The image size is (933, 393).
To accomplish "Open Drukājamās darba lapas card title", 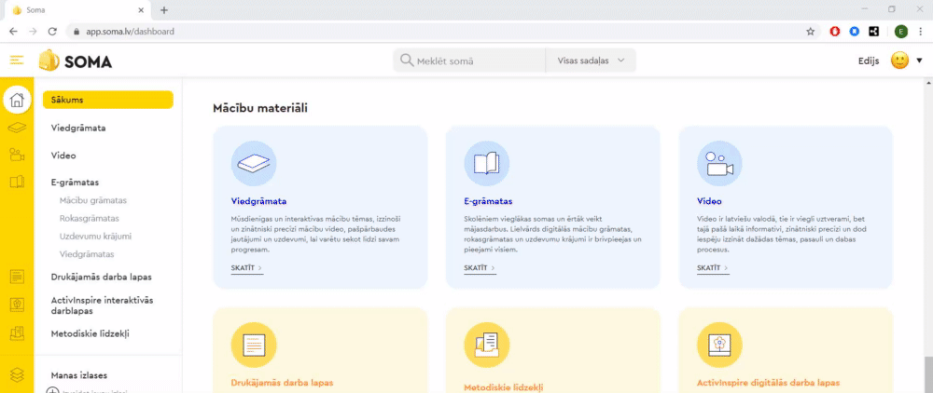I will click(282, 383).
